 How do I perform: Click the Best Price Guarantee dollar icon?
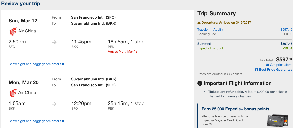point(257,70)
